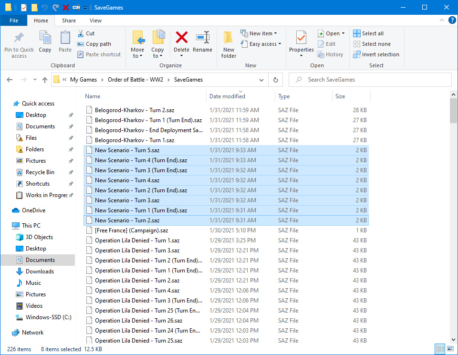Open file History from the ribbon
The width and height of the screenshot is (458, 355).
(x=330, y=54)
